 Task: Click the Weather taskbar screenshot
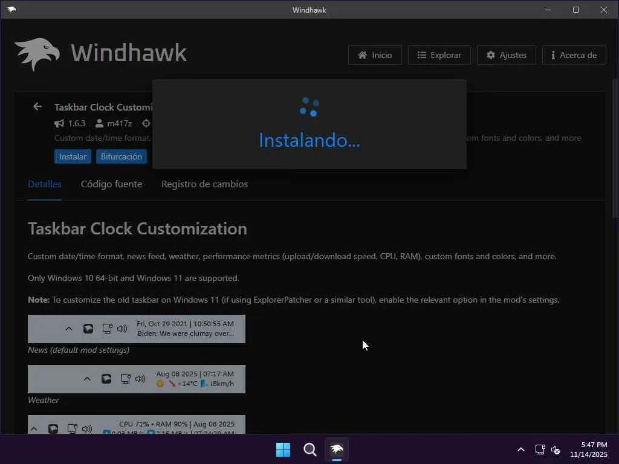tap(137, 379)
